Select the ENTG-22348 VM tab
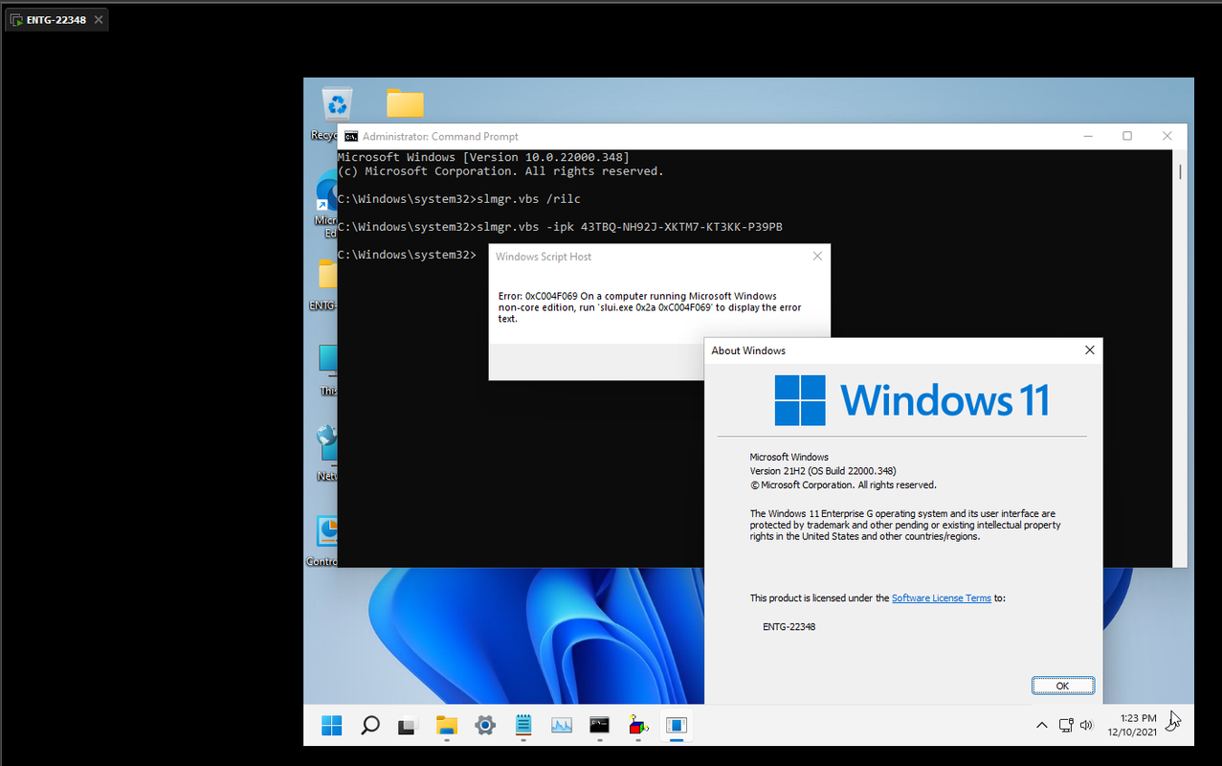The height and width of the screenshot is (766, 1222). point(56,19)
